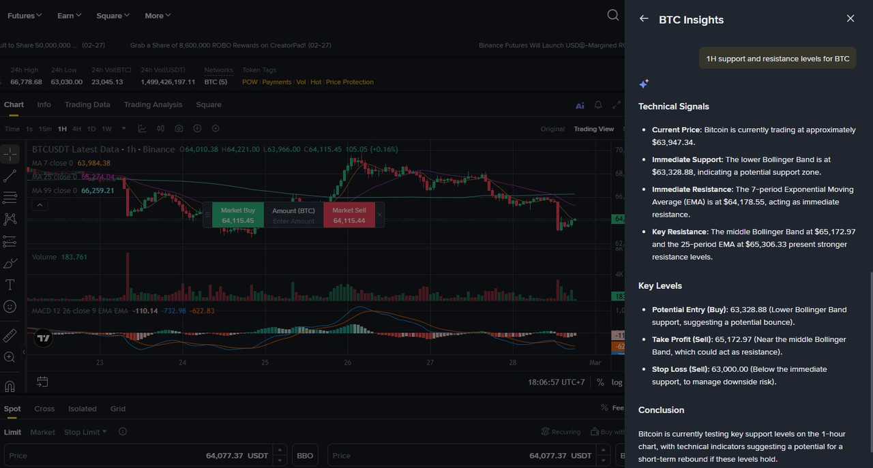This screenshot has height=468, width=873.
Task: Change candlestick chart style
Action: click(160, 129)
